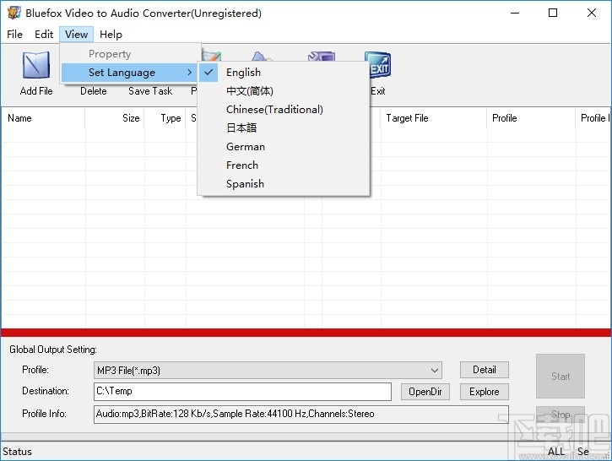Close the open View menu
612x461 pixels.
point(77,35)
